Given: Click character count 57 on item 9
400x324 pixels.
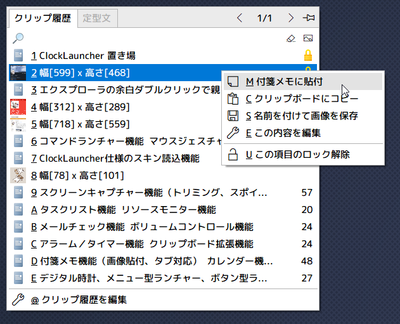Looking at the screenshot, I should 307,193.
